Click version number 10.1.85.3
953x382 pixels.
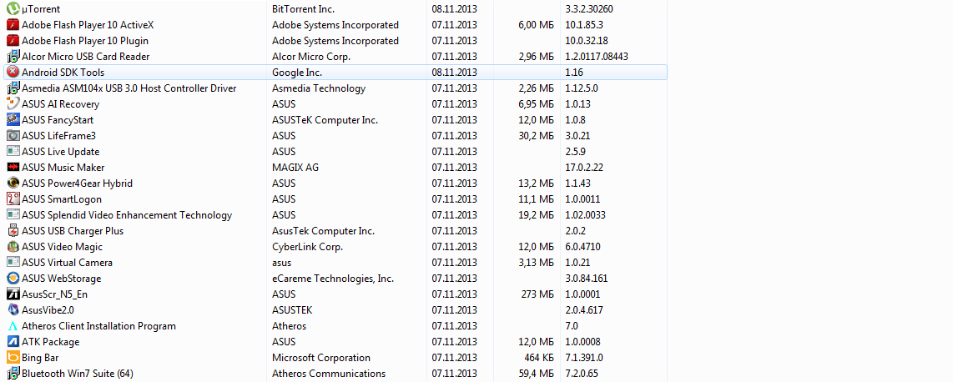click(x=584, y=25)
